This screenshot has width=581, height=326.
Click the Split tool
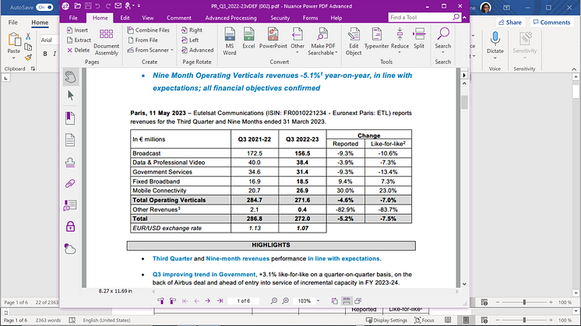tap(419, 38)
